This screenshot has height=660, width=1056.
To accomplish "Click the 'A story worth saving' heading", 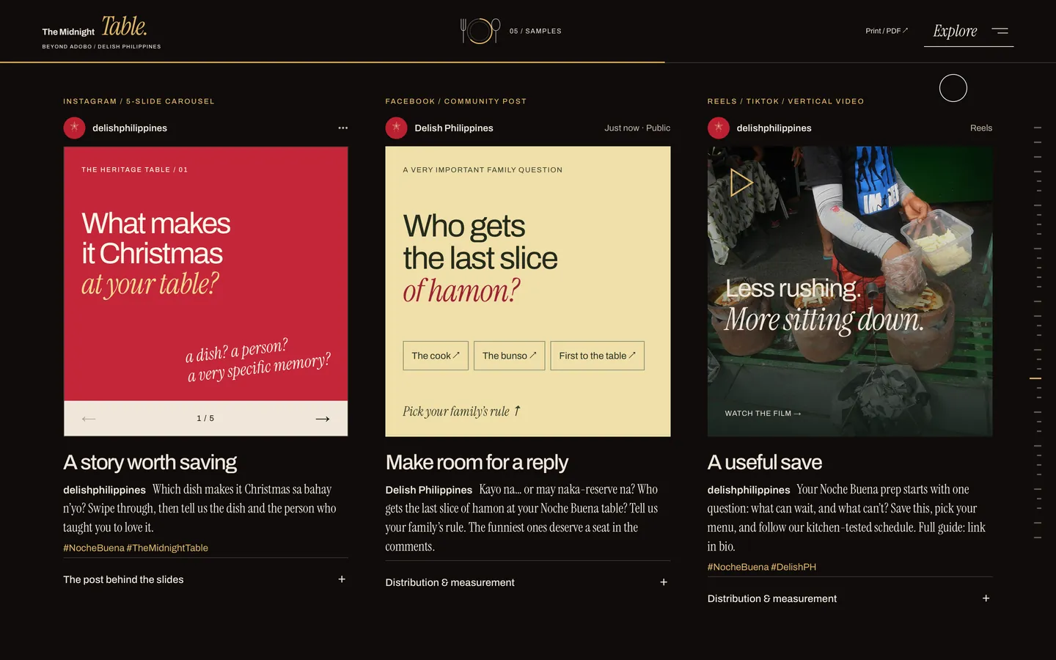I will (150, 463).
